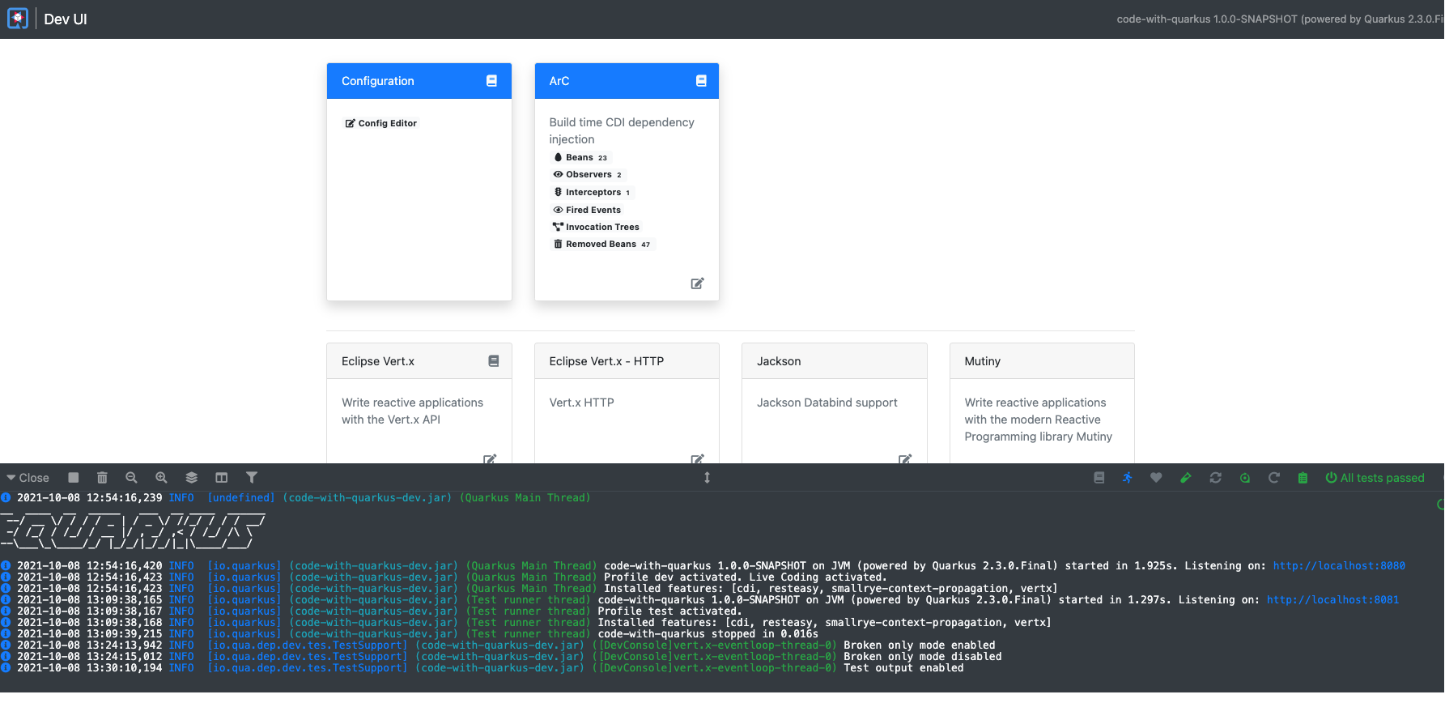Click the code-with-quarkus 1.0.0-SNAPSHOT version text
The height and width of the screenshot is (720, 1445).
pos(1280,19)
